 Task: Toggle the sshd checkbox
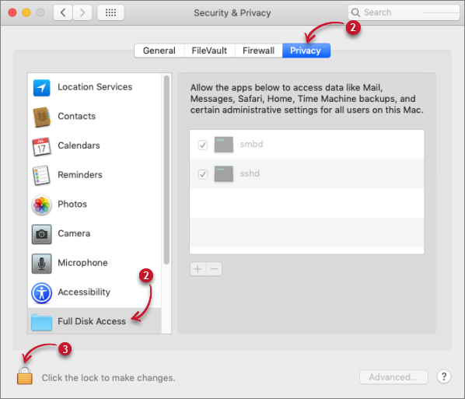[203, 174]
